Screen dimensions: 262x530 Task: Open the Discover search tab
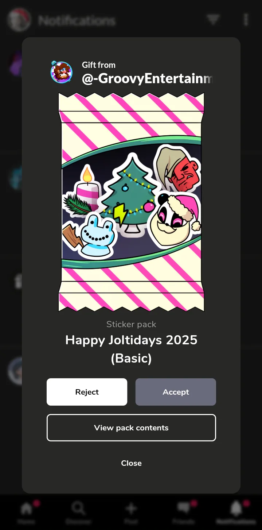(78, 512)
